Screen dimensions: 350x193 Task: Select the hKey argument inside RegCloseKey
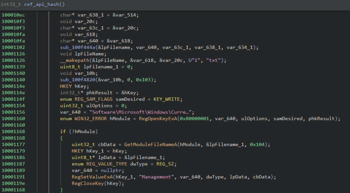pos(113,183)
